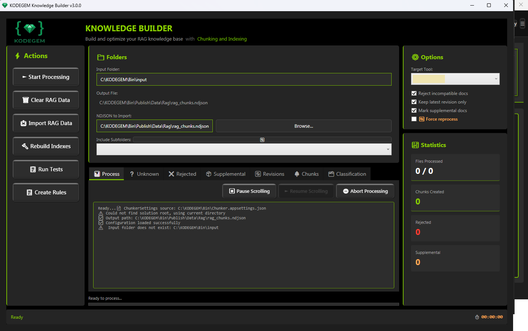
Task: Click the Run Tests button
Action: (46, 169)
